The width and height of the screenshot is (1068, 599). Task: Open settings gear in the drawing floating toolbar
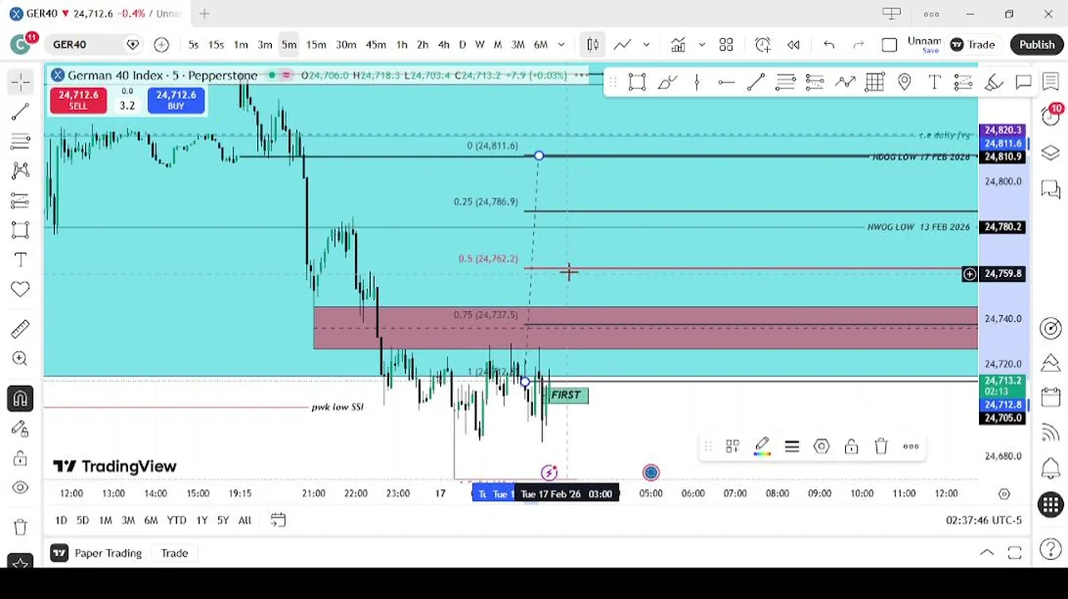821,447
